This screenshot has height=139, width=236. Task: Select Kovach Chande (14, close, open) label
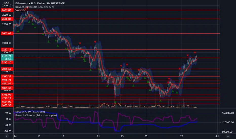click(x=36, y=115)
